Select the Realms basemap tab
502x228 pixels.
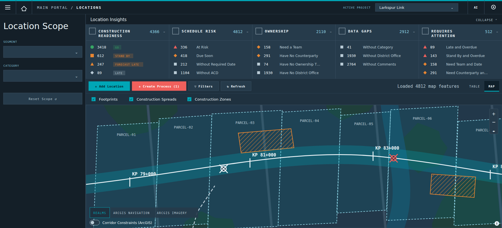pyautogui.click(x=100, y=213)
